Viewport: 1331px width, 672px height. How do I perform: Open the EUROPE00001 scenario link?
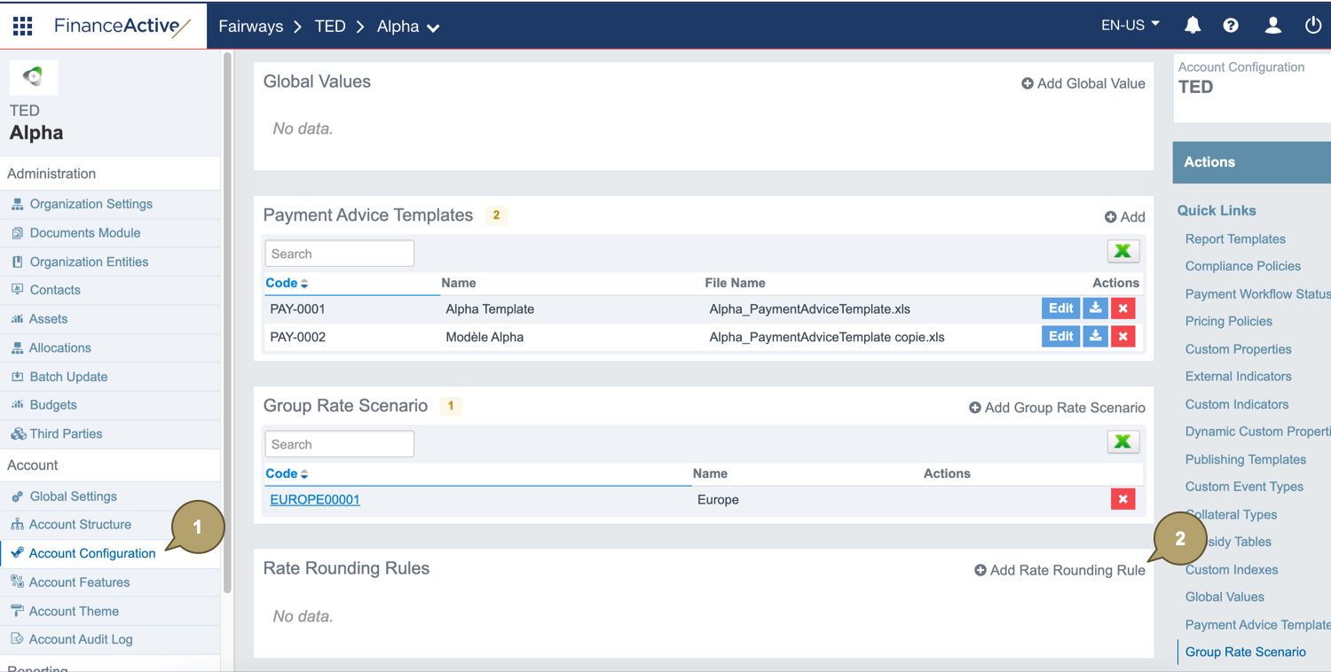(x=315, y=500)
